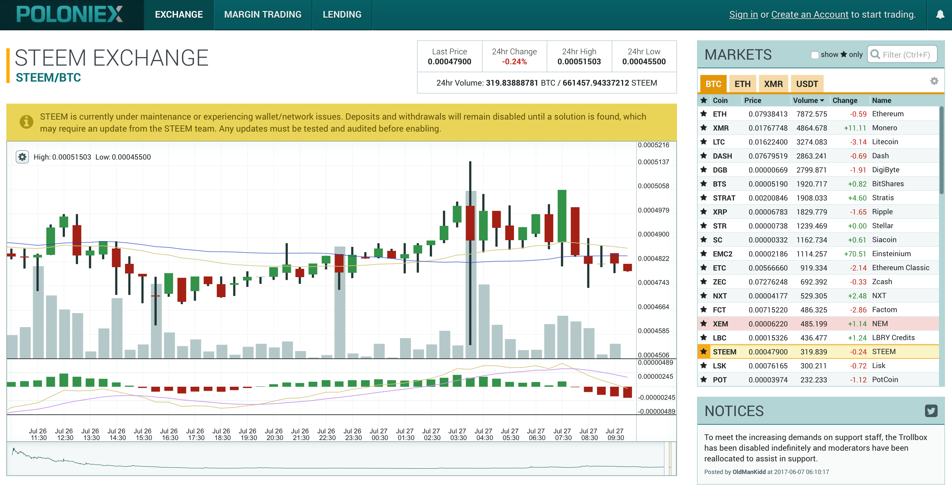Select the LBRY Credits market row

(818, 338)
